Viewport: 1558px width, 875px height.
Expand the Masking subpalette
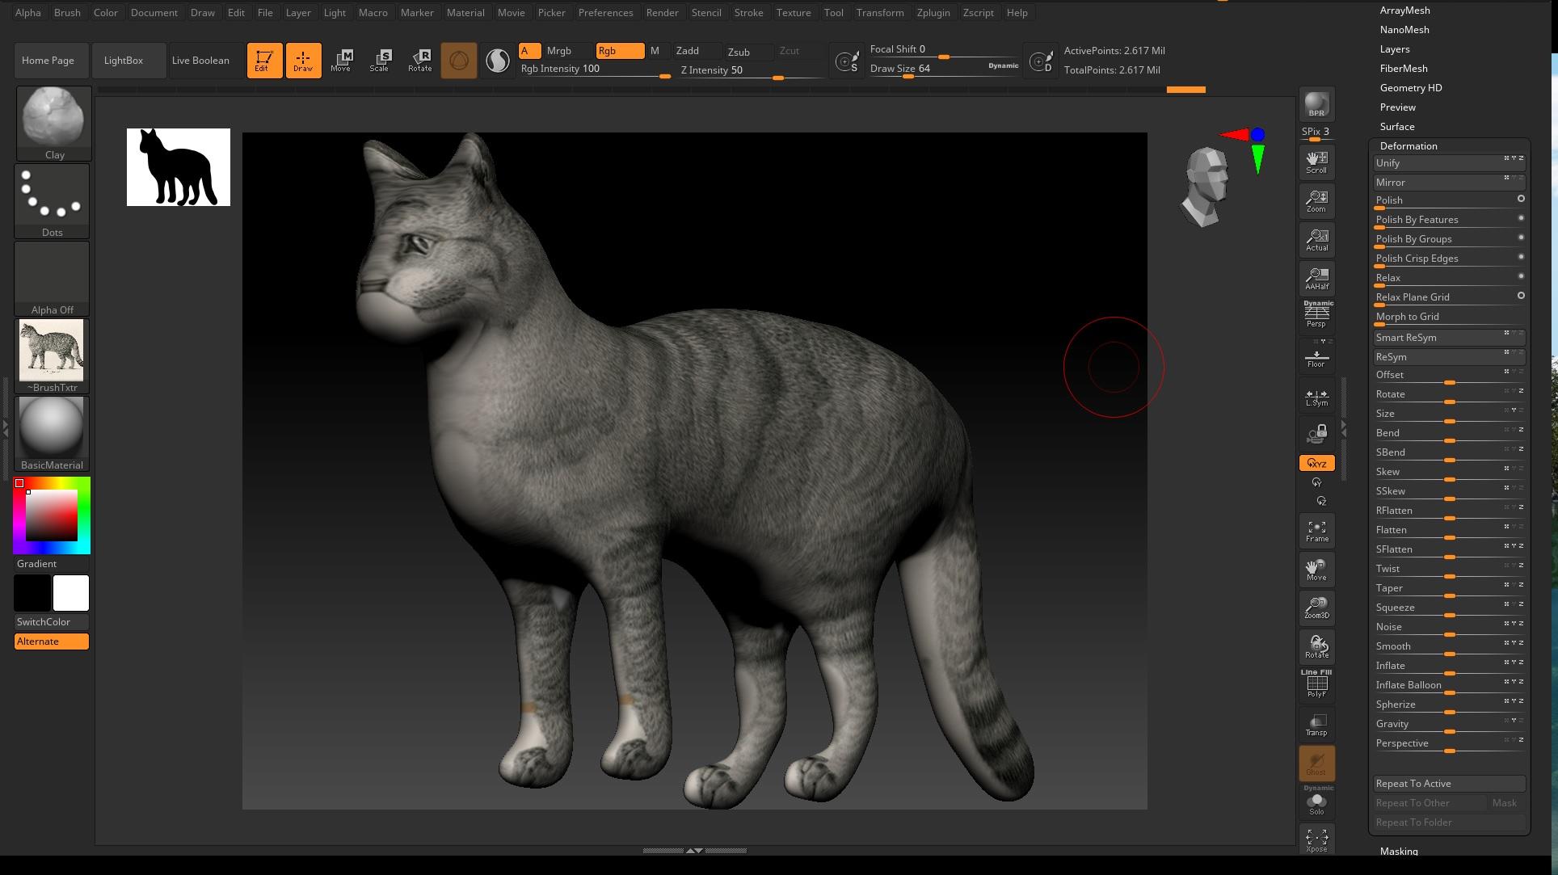pos(1399,851)
